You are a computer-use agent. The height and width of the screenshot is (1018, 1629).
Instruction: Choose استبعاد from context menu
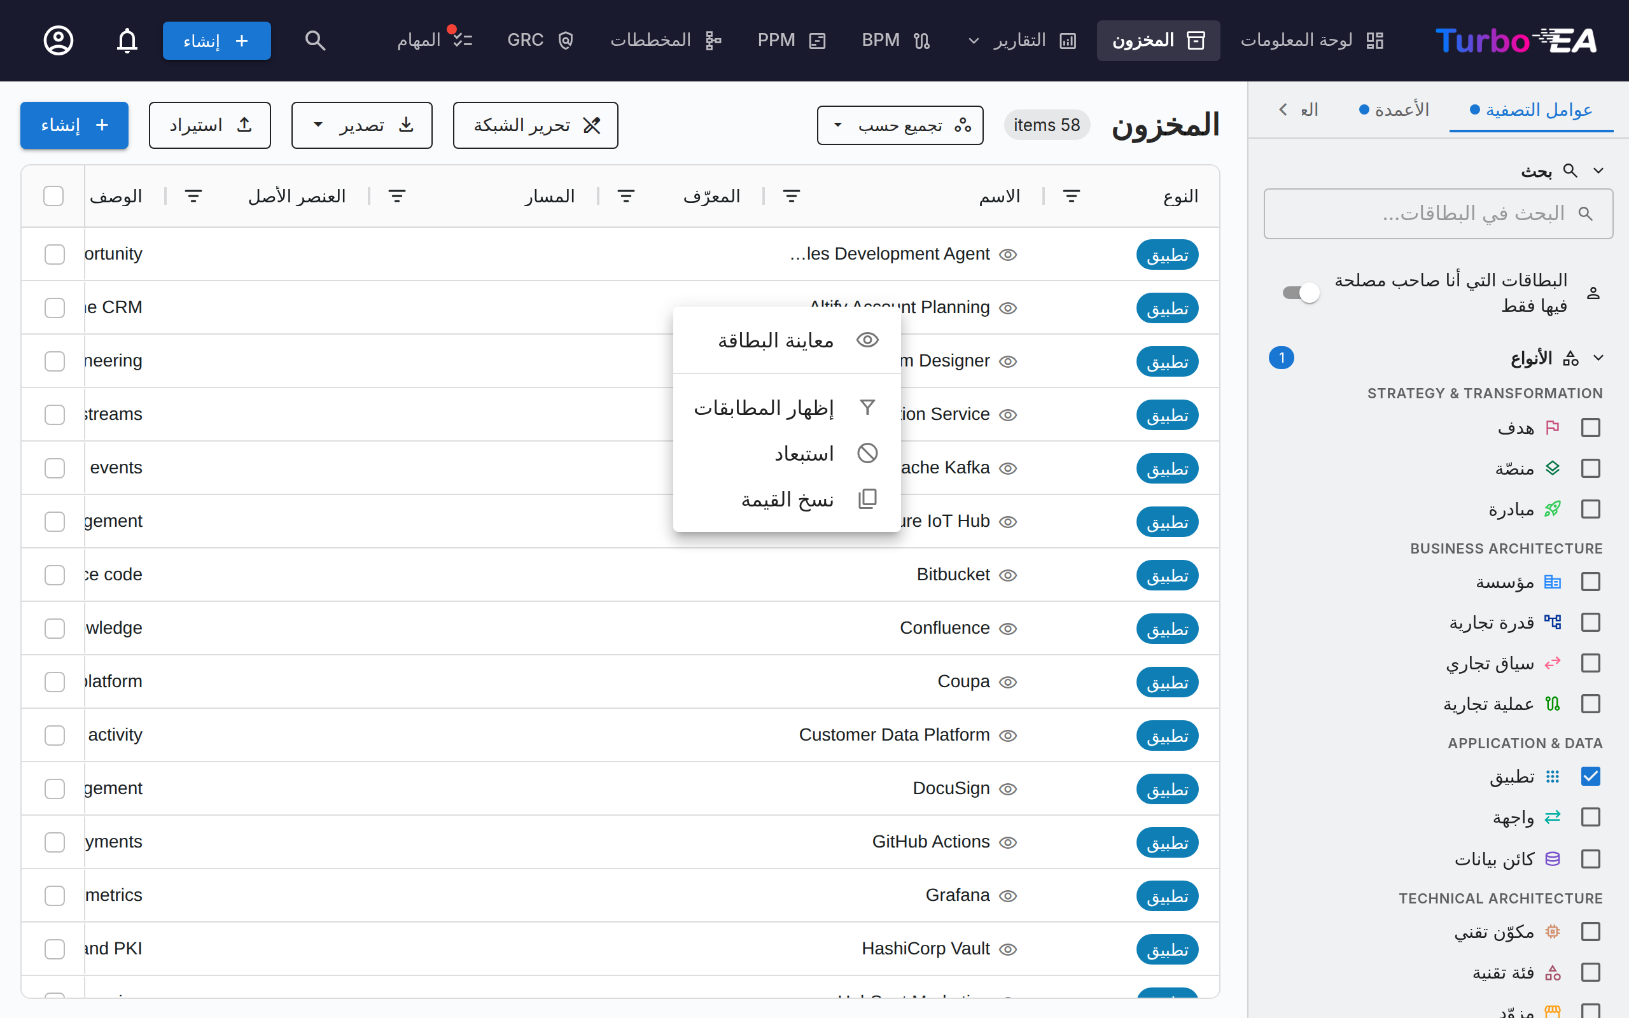point(787,453)
